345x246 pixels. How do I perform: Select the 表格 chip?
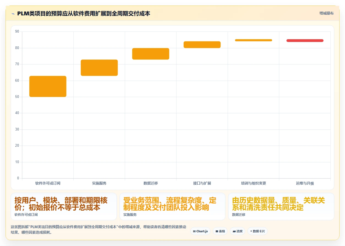coord(220,231)
